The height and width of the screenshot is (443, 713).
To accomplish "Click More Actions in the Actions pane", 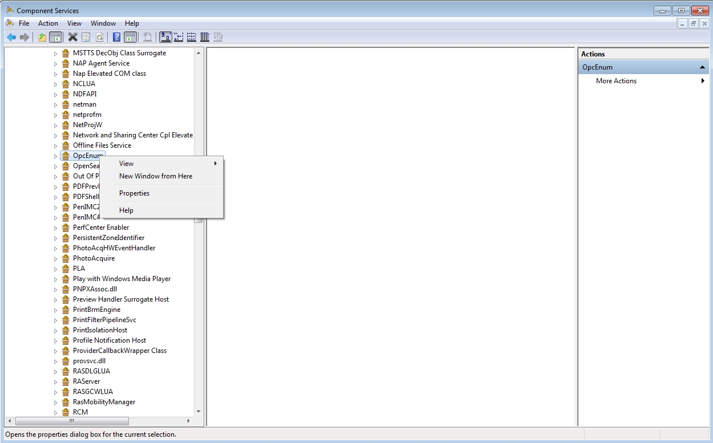I will coord(616,80).
